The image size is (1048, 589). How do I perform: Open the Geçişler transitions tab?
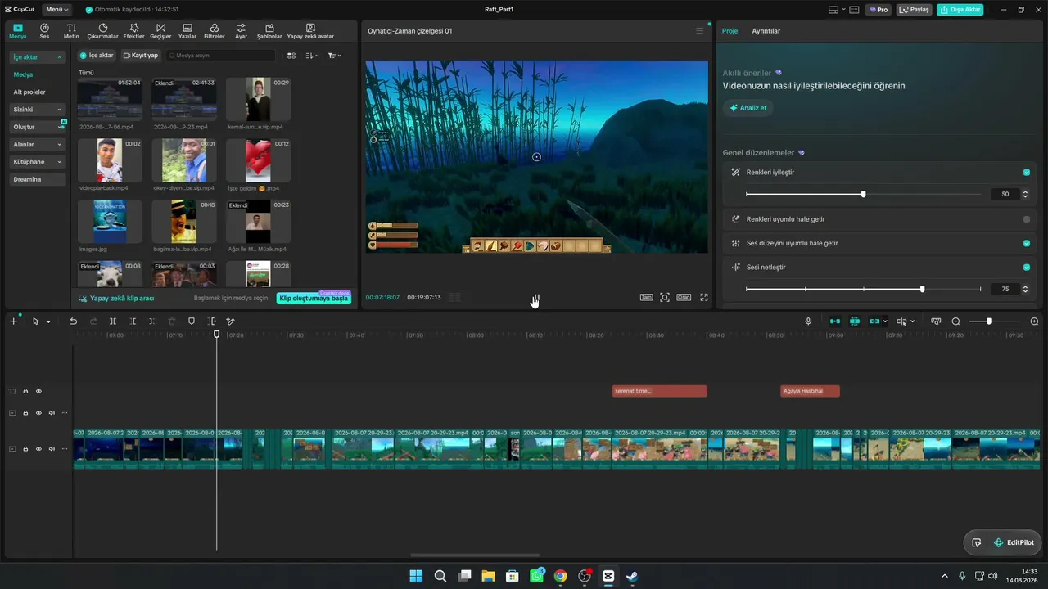(160, 31)
